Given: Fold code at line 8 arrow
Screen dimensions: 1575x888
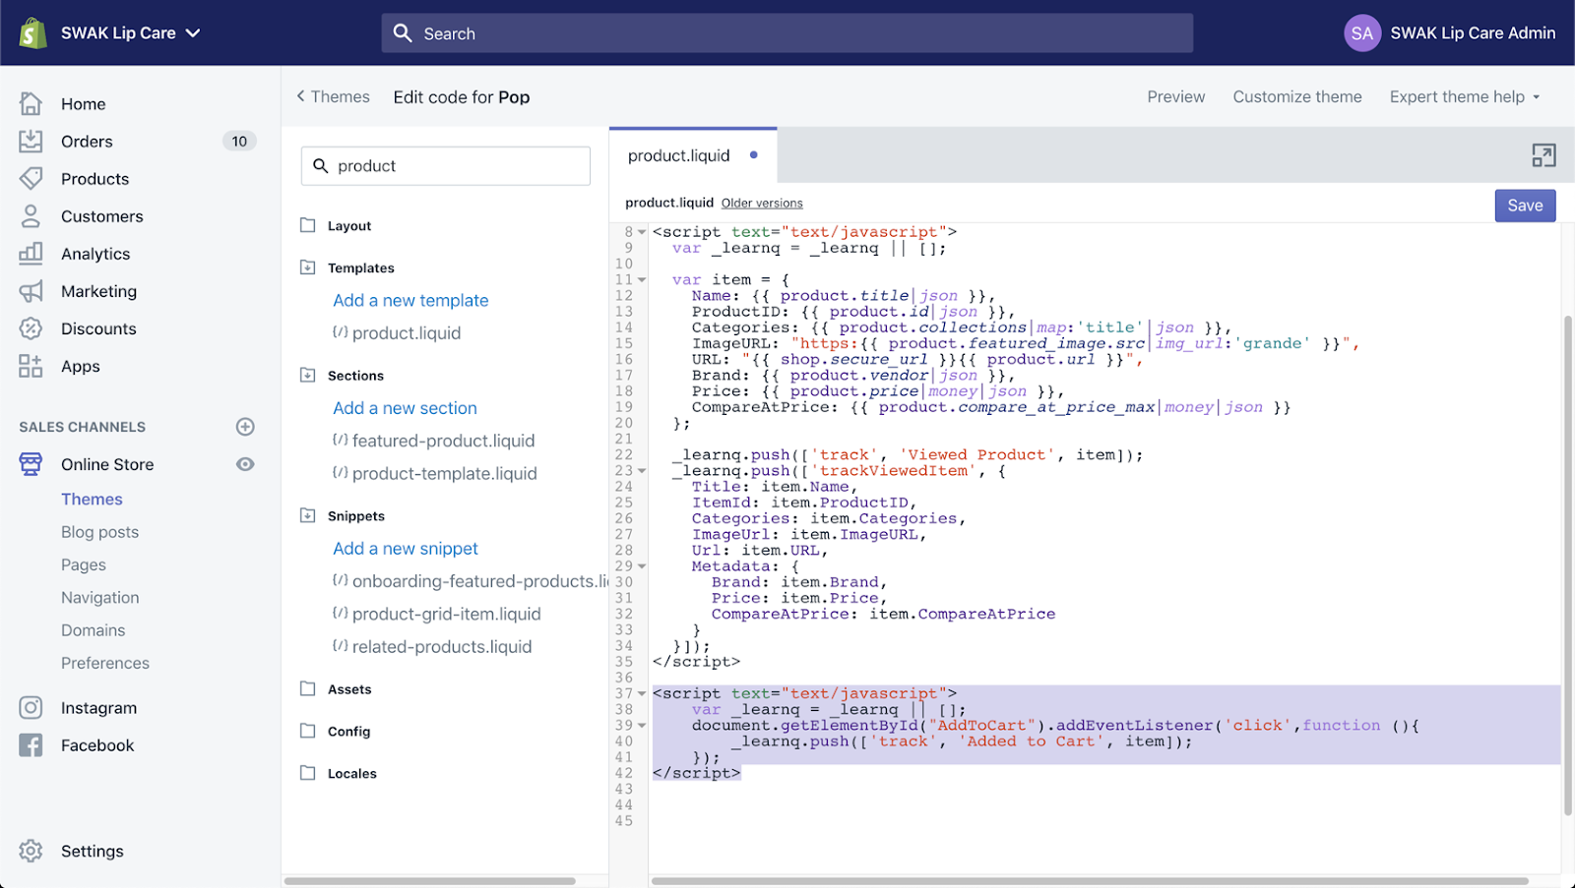Looking at the screenshot, I should pyautogui.click(x=642, y=233).
